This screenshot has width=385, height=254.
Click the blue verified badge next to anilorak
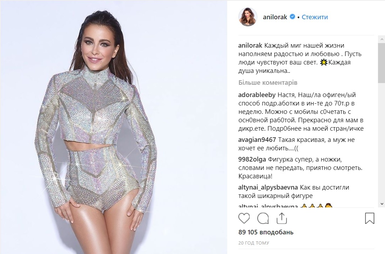pos(292,17)
